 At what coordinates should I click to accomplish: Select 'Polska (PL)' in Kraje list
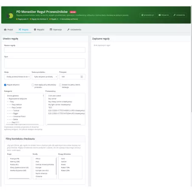[x=14, y=165]
